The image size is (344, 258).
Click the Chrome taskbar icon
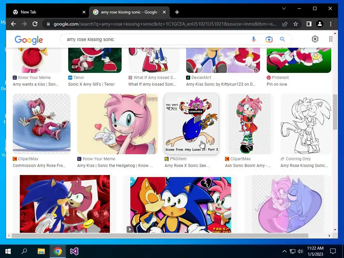coord(58,251)
